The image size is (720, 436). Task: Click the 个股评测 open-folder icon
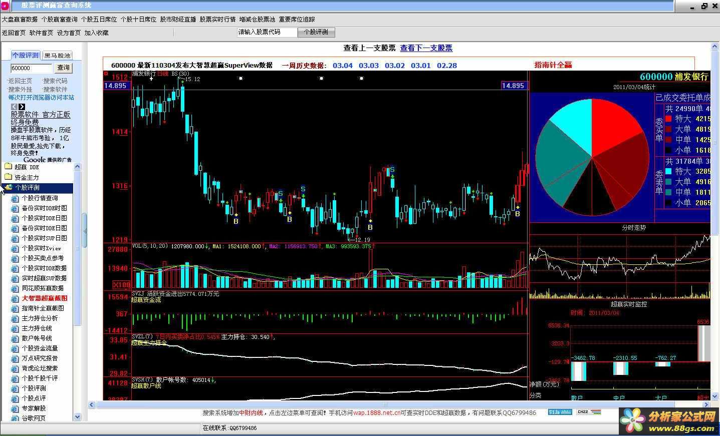pos(8,187)
